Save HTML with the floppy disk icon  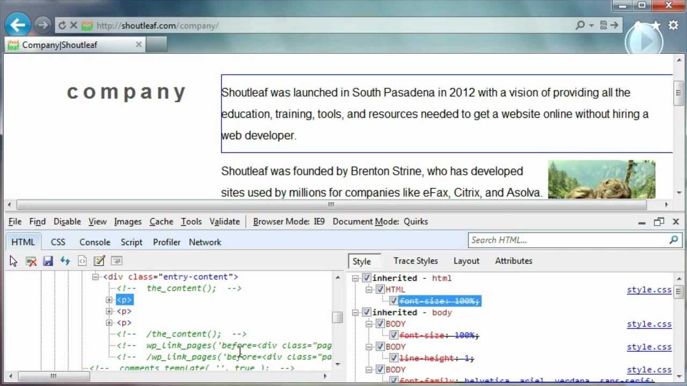pyautogui.click(x=48, y=261)
